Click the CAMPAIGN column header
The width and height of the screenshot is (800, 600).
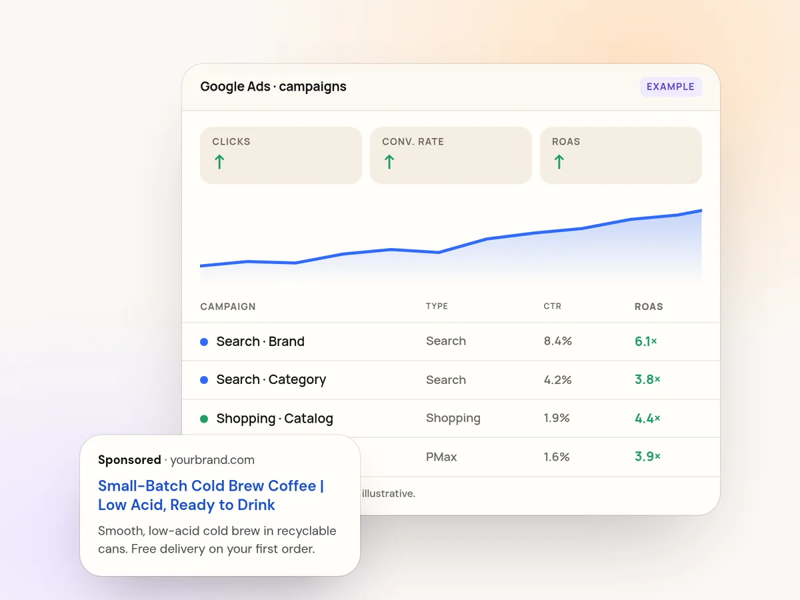(x=228, y=307)
